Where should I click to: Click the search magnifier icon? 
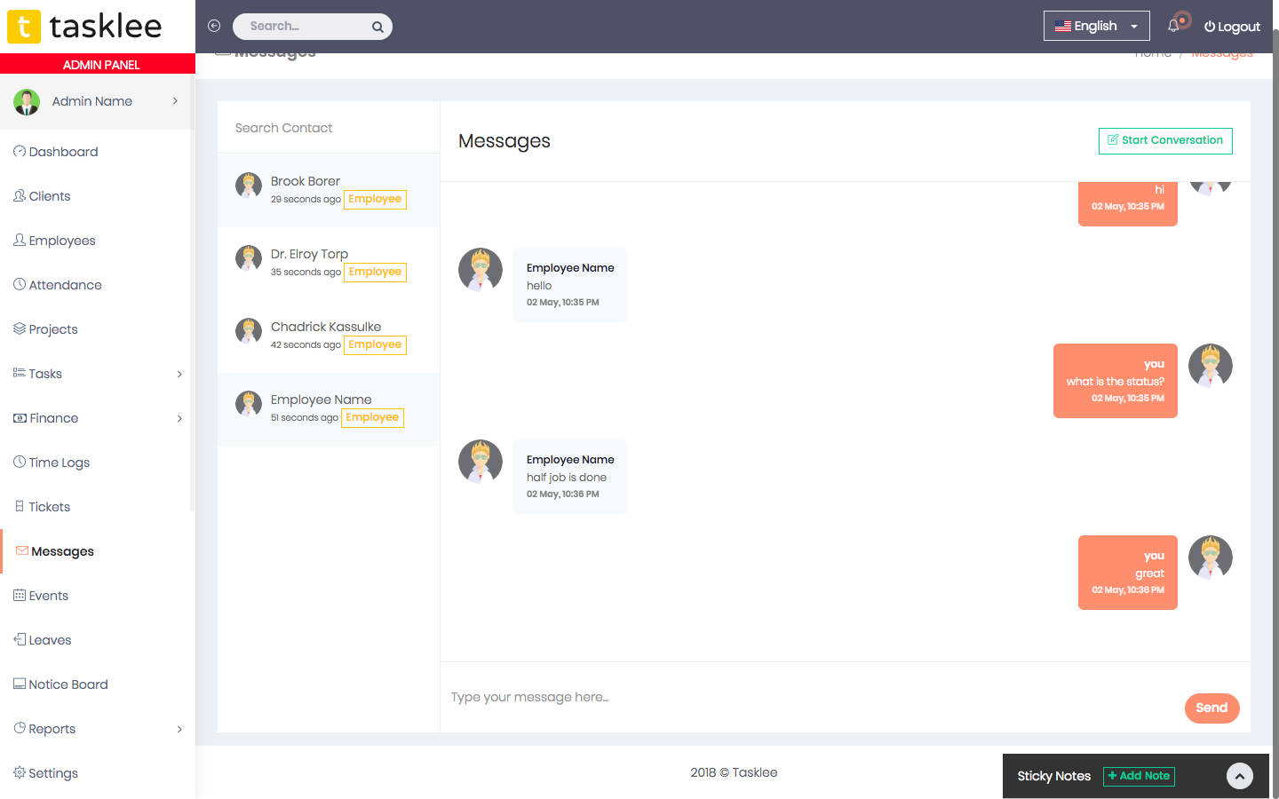377,26
